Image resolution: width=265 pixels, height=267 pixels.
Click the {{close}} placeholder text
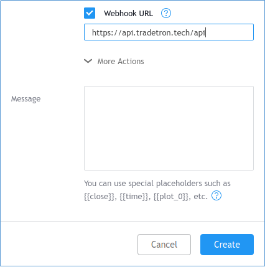[x=99, y=197]
